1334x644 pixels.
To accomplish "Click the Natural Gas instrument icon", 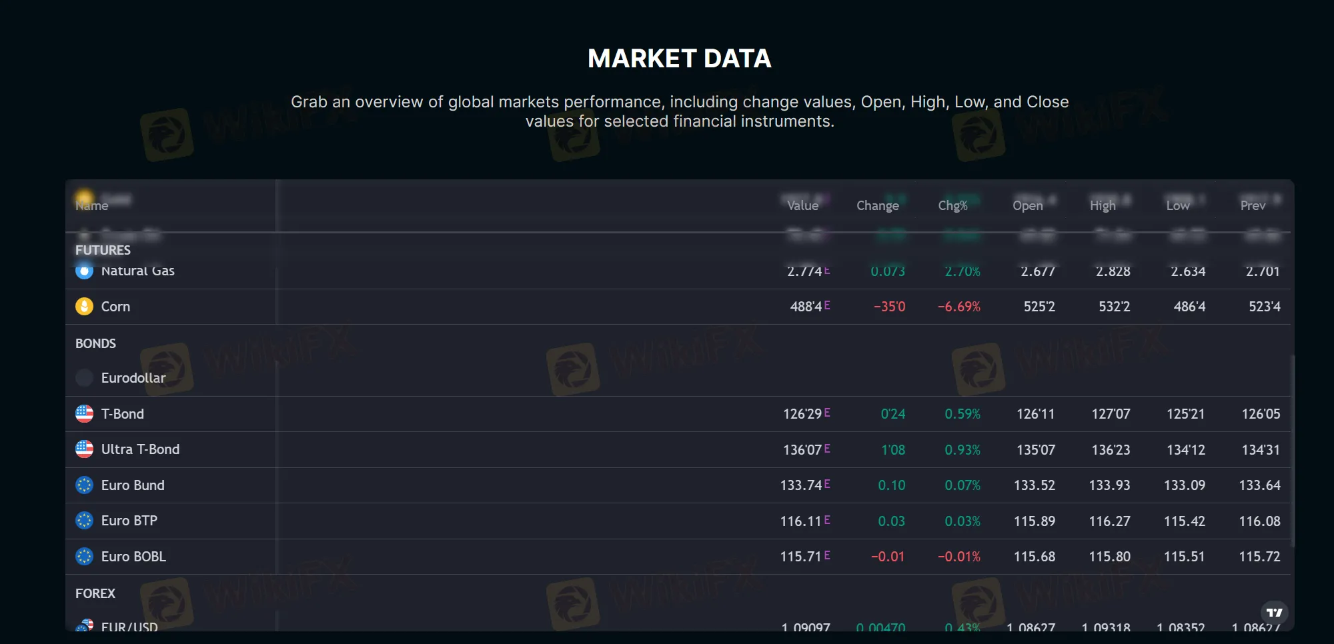I will click(x=85, y=271).
